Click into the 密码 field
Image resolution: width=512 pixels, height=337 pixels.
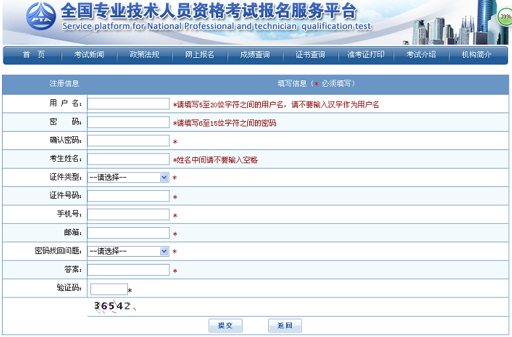tap(128, 122)
